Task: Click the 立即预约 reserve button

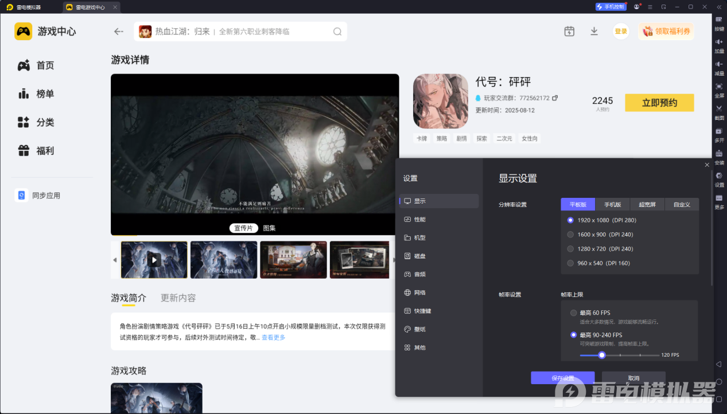Action: (x=659, y=103)
